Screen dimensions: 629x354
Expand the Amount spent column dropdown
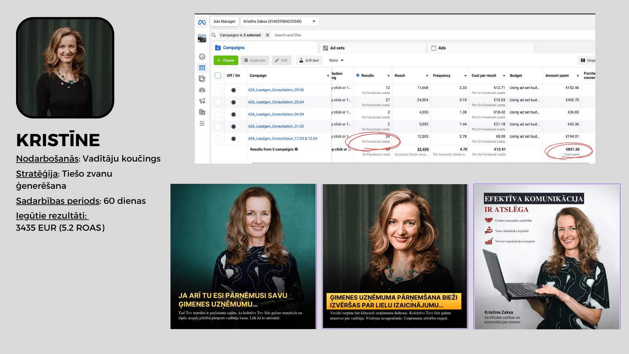(x=578, y=76)
